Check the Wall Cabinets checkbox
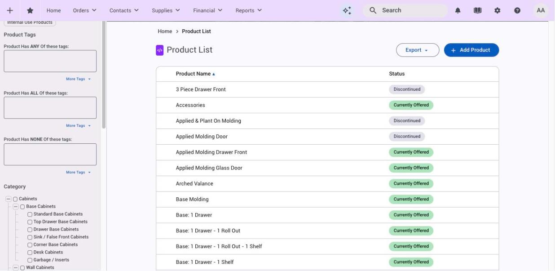 click(22, 268)
